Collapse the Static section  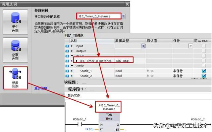[x=72, y=66]
